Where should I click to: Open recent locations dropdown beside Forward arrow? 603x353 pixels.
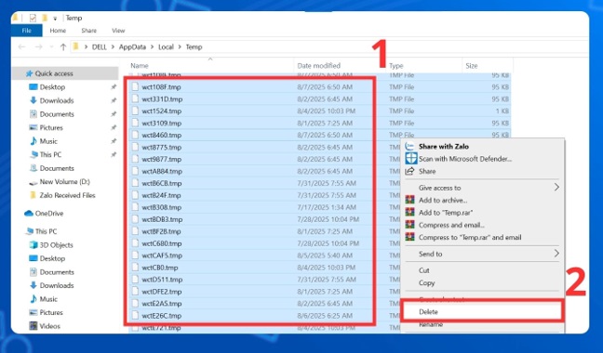(51, 47)
